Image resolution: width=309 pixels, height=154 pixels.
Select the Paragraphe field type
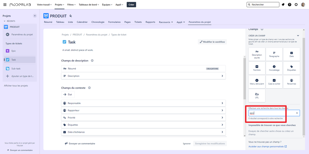click(x=274, y=54)
